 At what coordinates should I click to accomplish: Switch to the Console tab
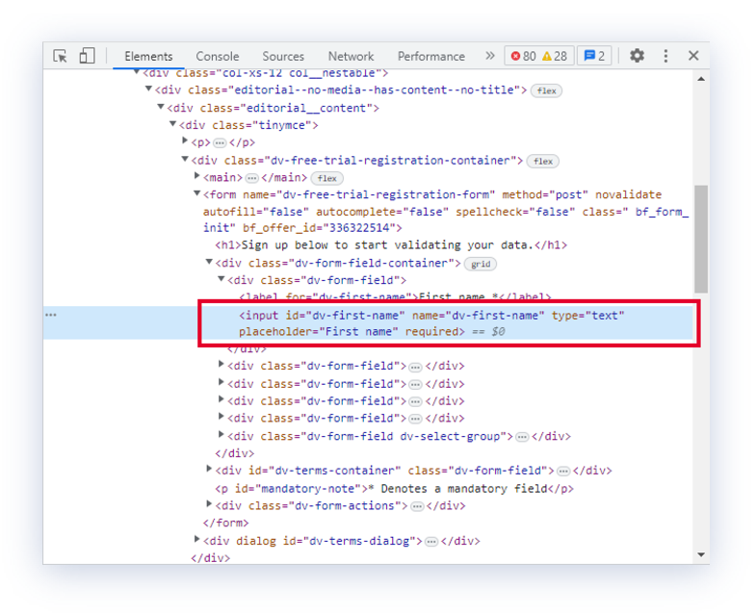(x=218, y=56)
